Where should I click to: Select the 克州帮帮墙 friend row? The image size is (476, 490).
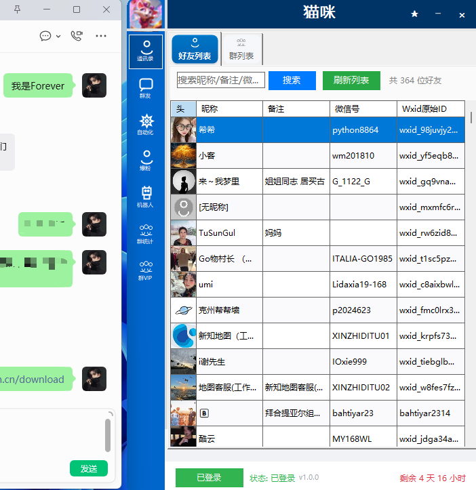(x=317, y=310)
